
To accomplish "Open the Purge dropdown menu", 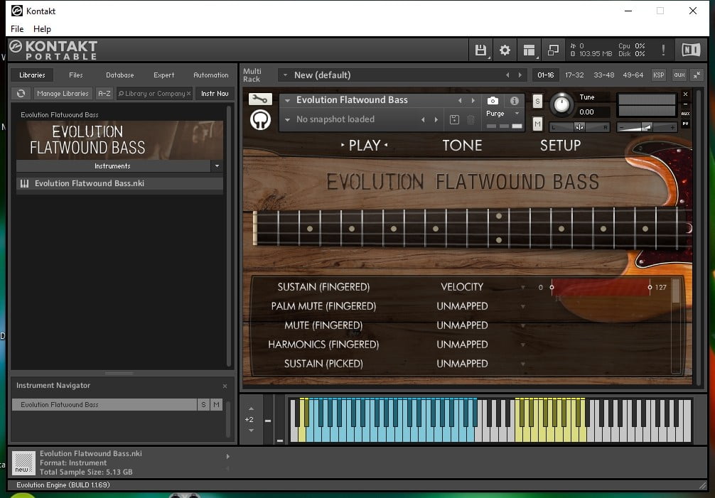I will click(517, 114).
